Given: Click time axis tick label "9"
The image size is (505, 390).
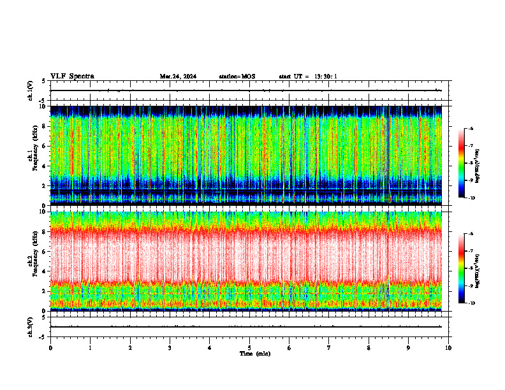Looking at the screenshot, I should 408,348.
